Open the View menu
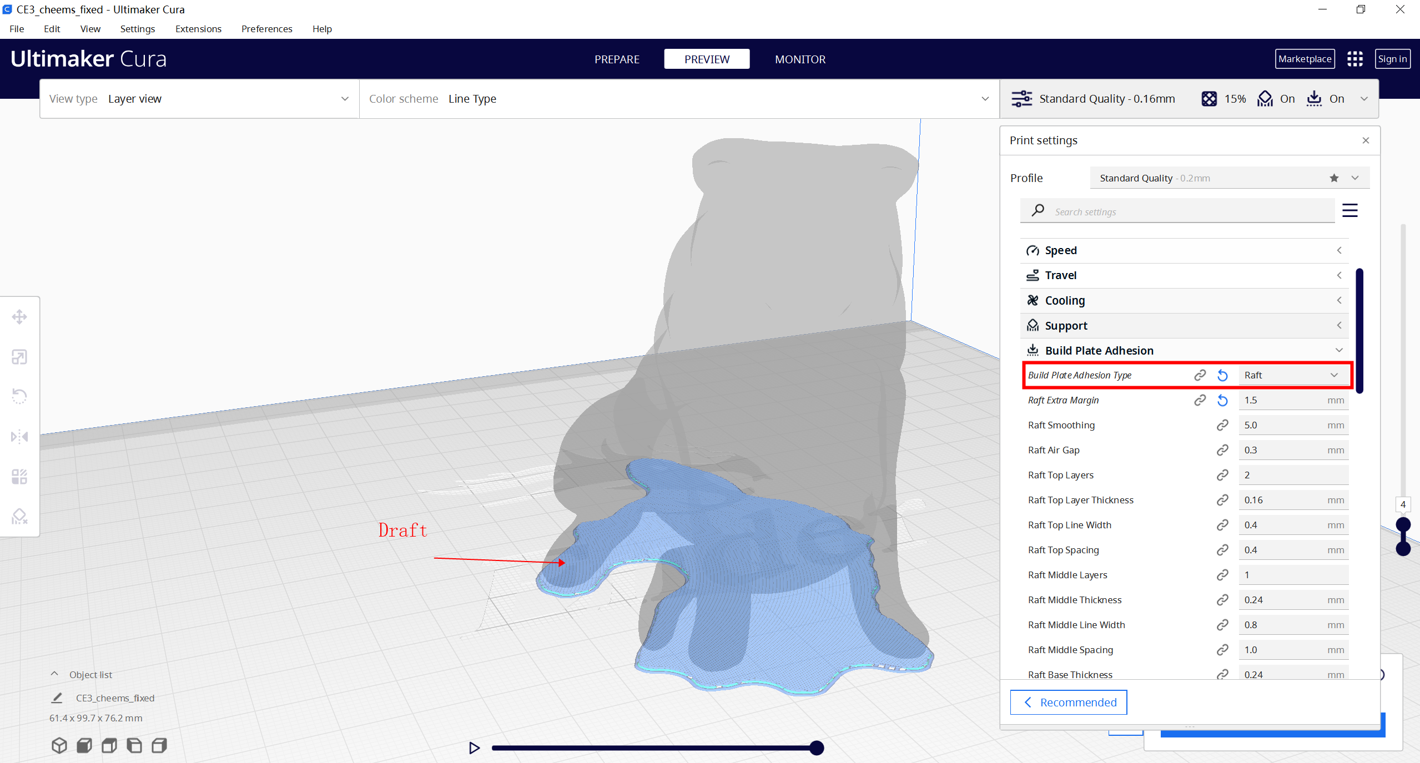The width and height of the screenshot is (1420, 763). 90,29
